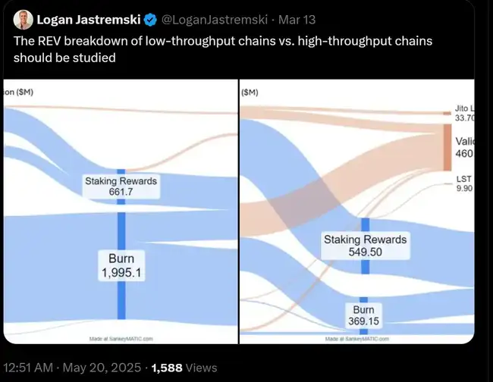The width and height of the screenshot is (493, 382).
Task: Click the Staking Rewards 661.7 label
Action: coord(121,186)
